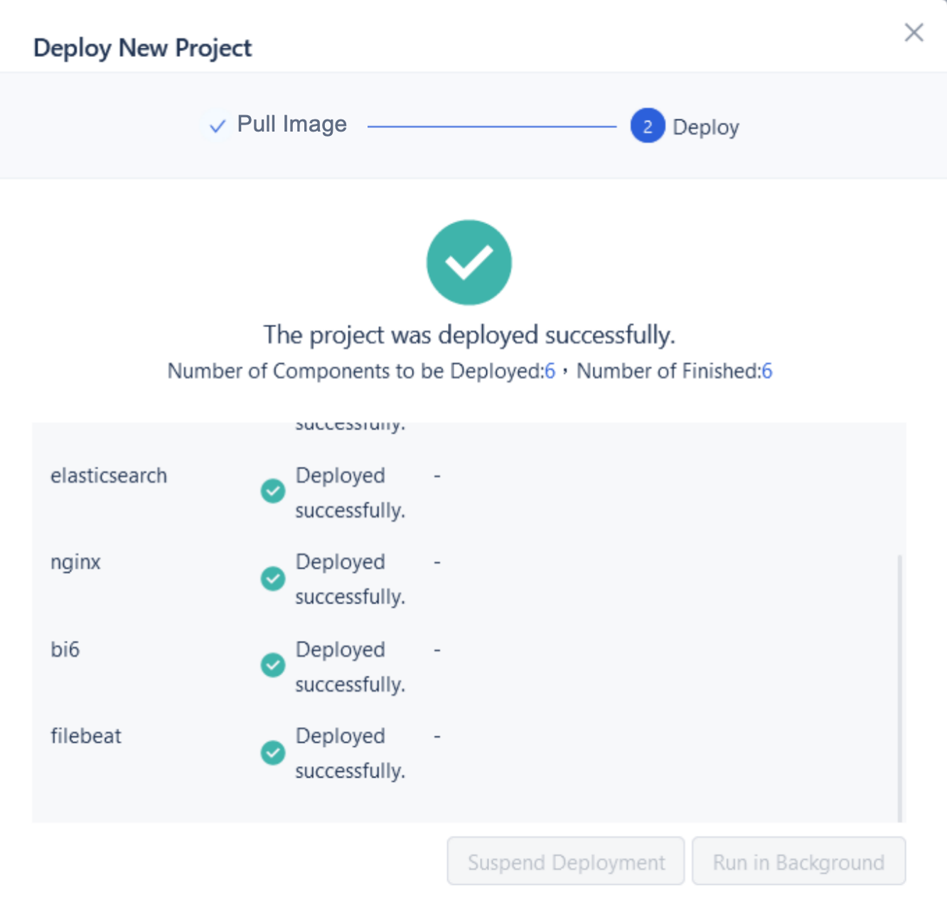Select the nginx component row name

75,562
